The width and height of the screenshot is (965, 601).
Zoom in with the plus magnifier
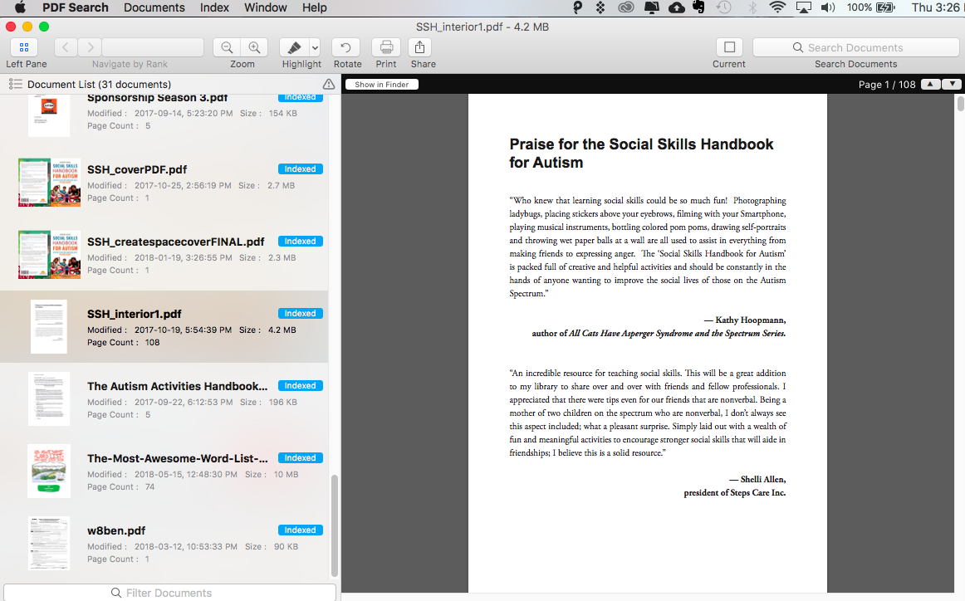point(254,47)
